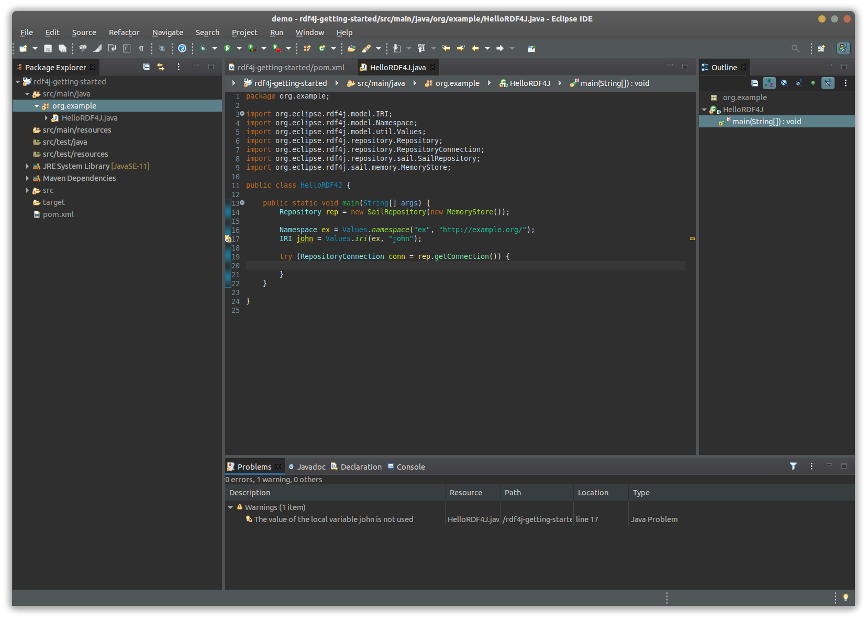Collapse the src/main/java folder
Screen dimensions: 867x619
click(27, 94)
